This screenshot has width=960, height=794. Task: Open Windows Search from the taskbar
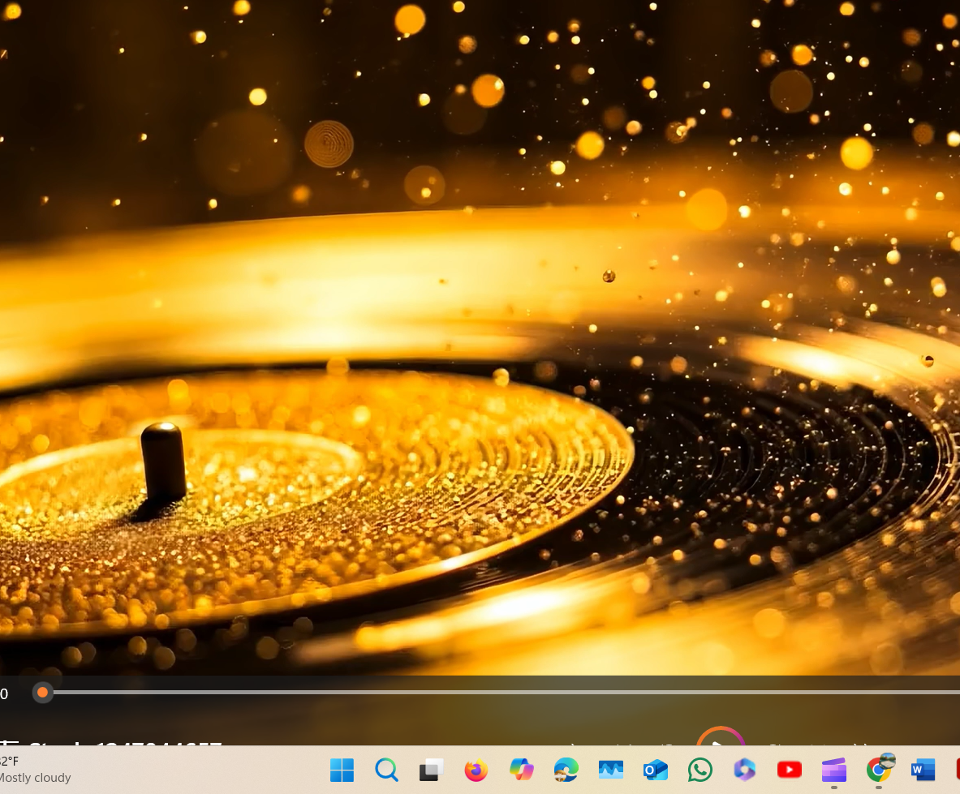(x=387, y=770)
